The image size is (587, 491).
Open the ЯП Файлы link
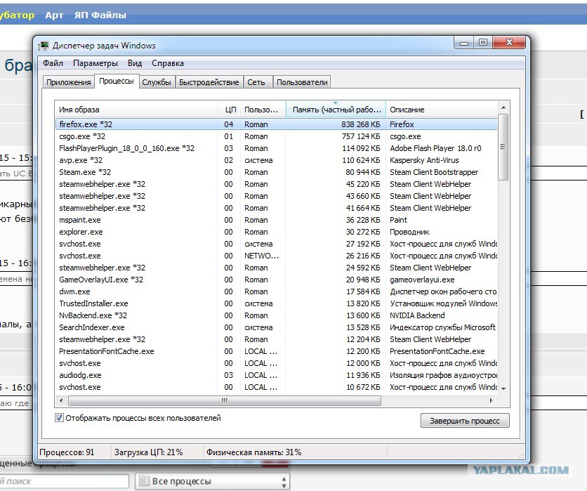click(100, 15)
